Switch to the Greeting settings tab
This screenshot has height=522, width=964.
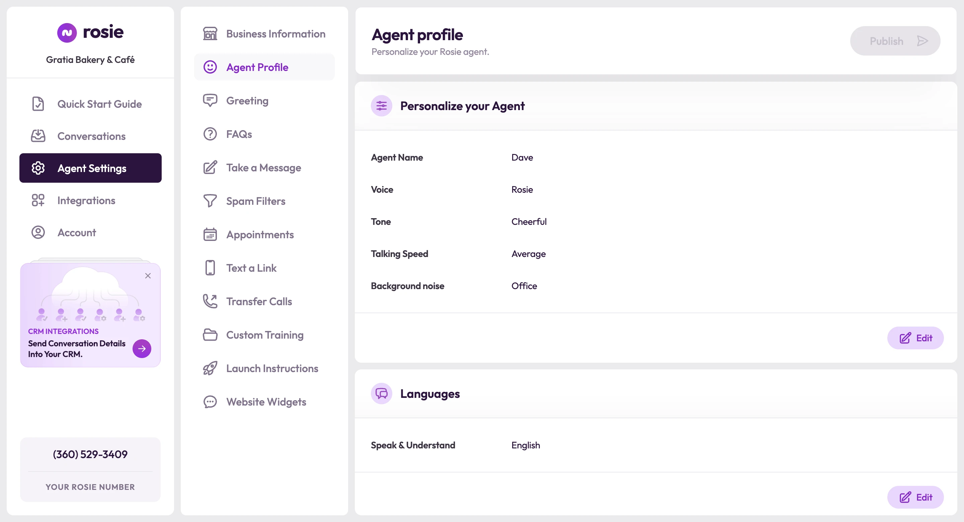tap(264, 101)
